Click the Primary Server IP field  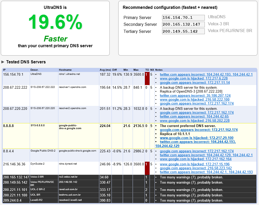click(183, 17)
